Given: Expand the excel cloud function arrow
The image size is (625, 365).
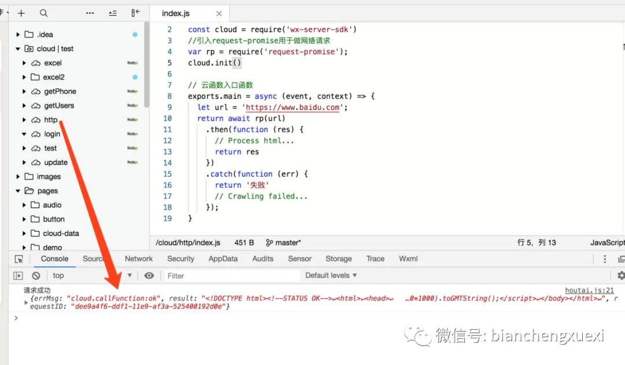Looking at the screenshot, I should (x=24, y=63).
